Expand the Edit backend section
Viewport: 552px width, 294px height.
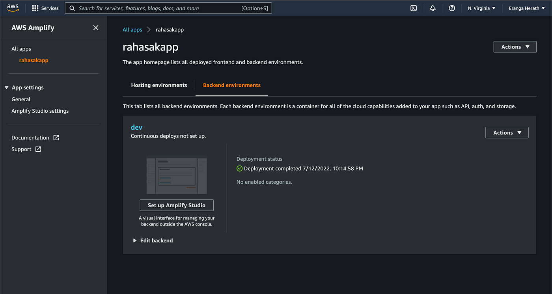click(x=153, y=240)
